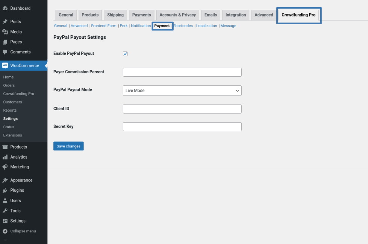
Task: Open Crowdfunding Pro submenu item
Action: [19, 94]
